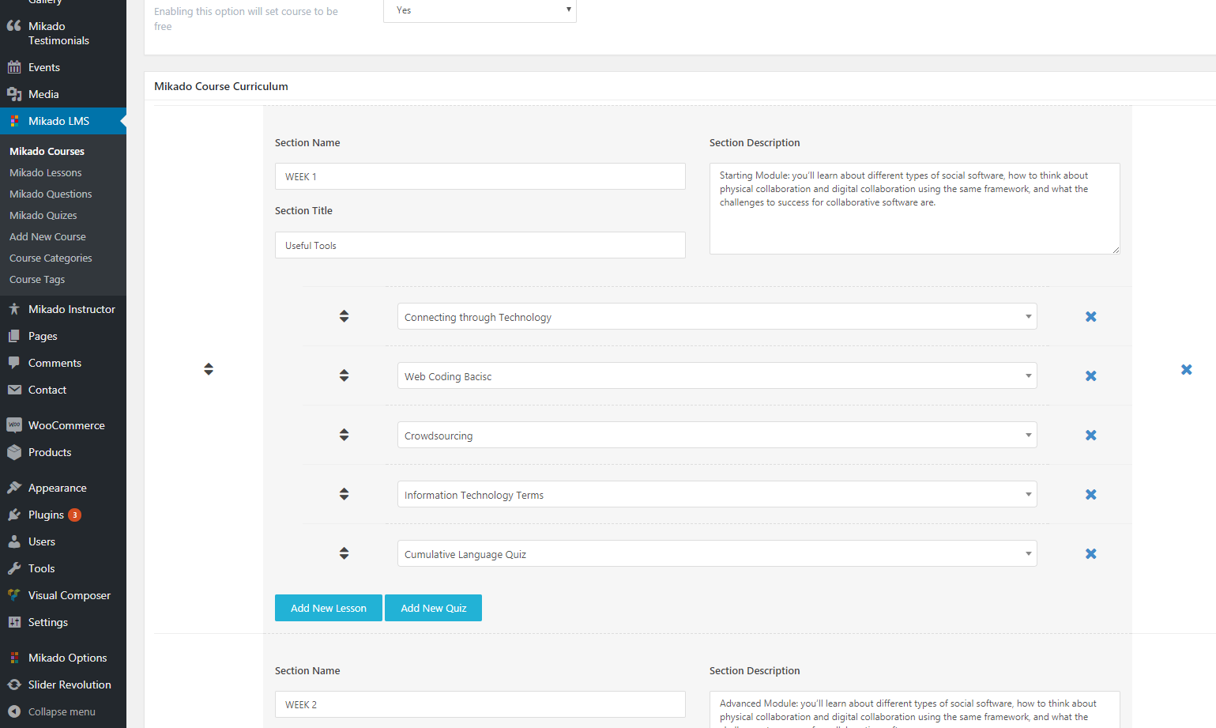Click the Add New Lesson button
1216x728 pixels.
click(x=329, y=608)
